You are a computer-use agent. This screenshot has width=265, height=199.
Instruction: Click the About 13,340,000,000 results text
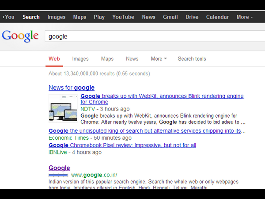[99, 73]
